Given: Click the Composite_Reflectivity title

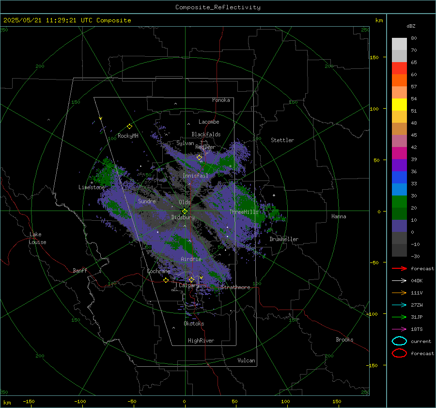Looking at the screenshot, I should 218,7.
